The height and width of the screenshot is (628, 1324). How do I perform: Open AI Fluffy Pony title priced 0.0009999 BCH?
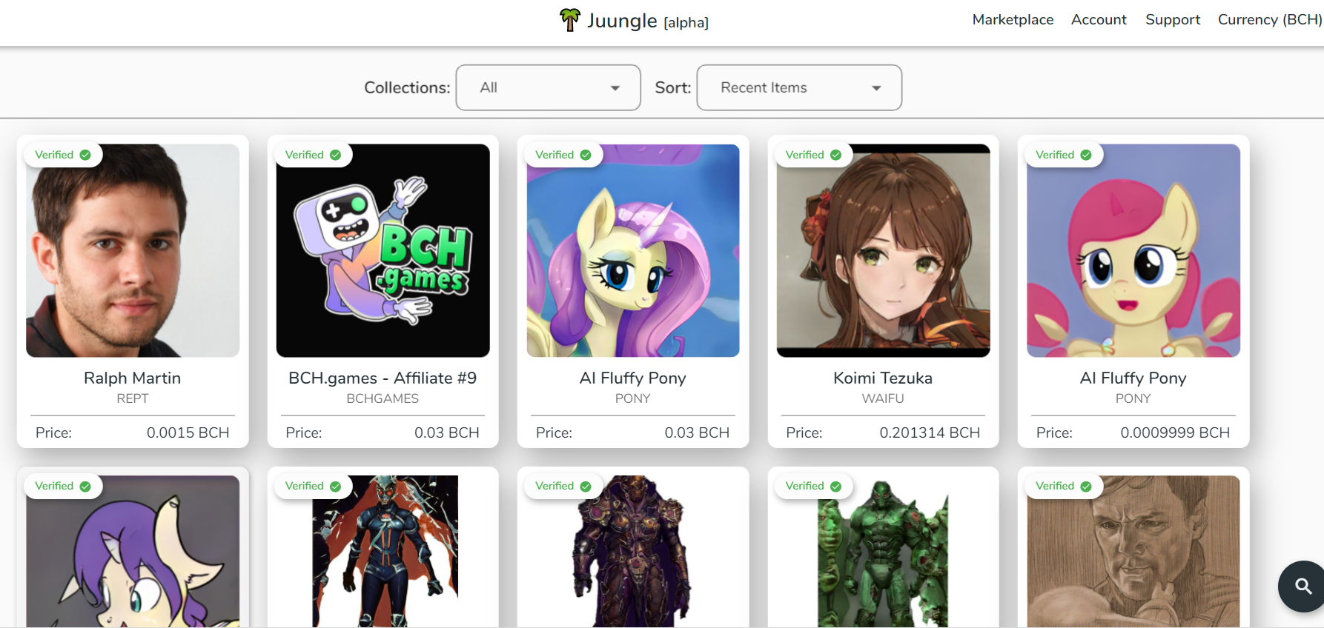[1133, 378]
